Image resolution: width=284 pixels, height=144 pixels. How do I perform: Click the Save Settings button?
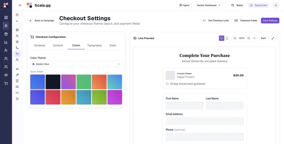[270, 21]
